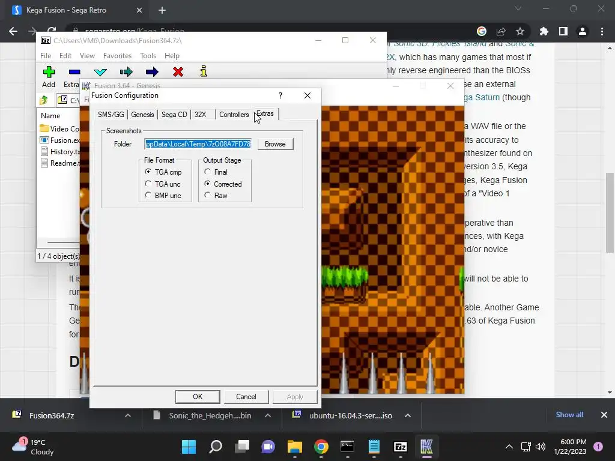This screenshot has width=615, height=461.
Task: Switch to 7-Zip taskbar icon
Action: tap(400, 447)
